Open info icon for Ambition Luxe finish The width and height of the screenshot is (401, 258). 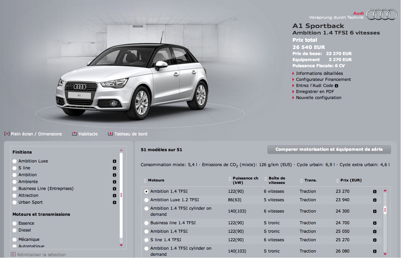[114, 161]
